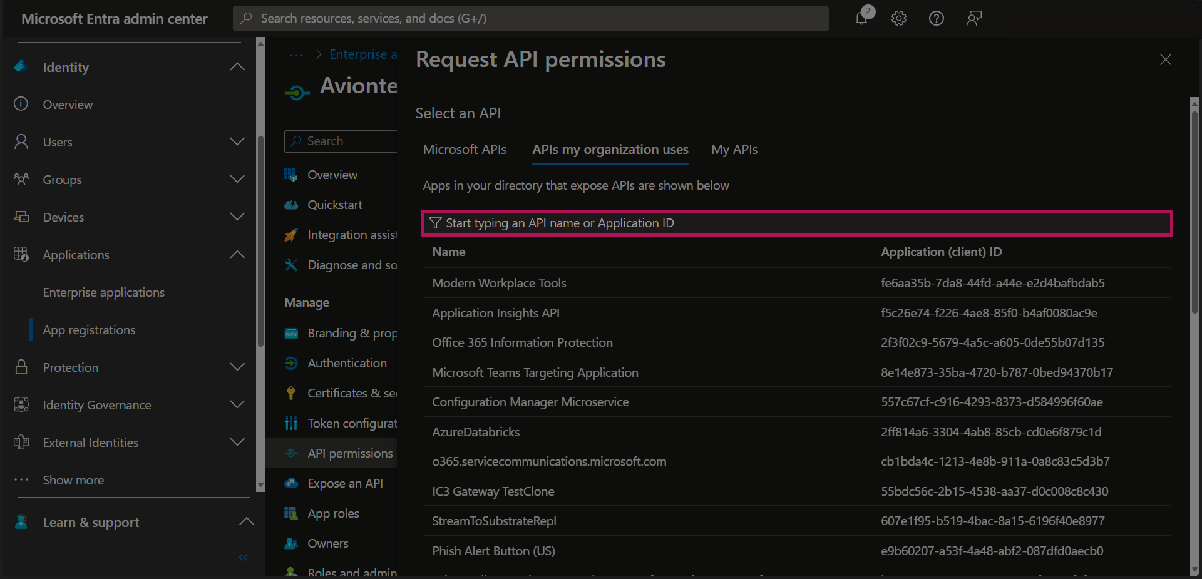Switch to the My APIs tab
Viewport: 1202px width, 579px height.
734,150
